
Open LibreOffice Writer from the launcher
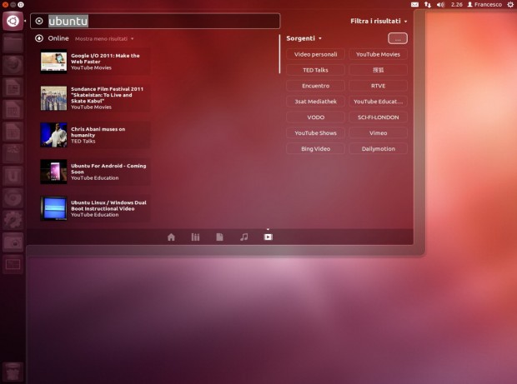click(x=13, y=87)
